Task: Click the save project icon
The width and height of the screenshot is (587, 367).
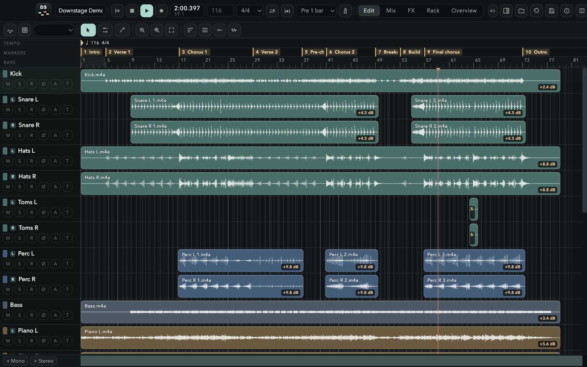Action: click(551, 11)
